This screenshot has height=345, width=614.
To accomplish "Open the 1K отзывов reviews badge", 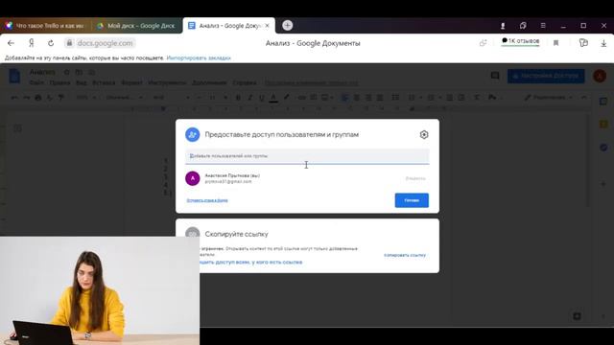I will [x=520, y=41].
